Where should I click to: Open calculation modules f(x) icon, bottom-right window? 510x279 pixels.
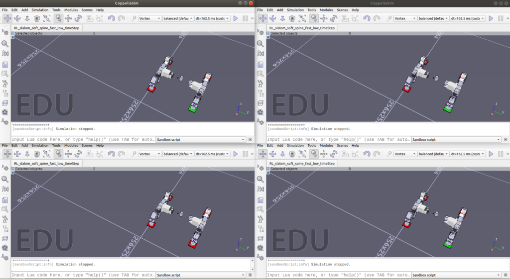click(x=260, y=188)
